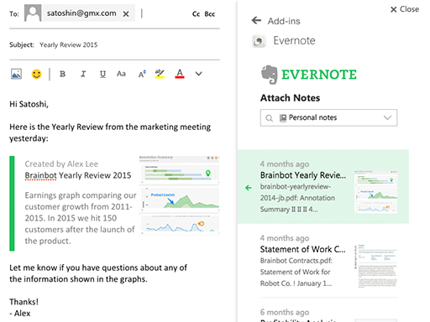
Task: Expand more formatting options chevron
Action: point(198,74)
